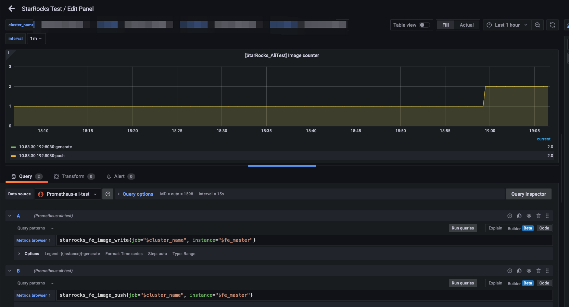
Task: Click the zoom out time range icon
Action: (x=538, y=25)
